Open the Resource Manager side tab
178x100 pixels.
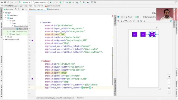1,30
